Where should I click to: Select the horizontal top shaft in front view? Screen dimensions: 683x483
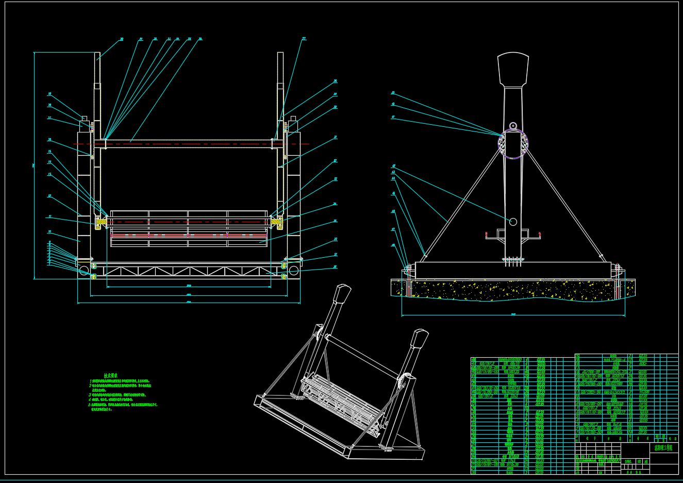[x=189, y=144]
